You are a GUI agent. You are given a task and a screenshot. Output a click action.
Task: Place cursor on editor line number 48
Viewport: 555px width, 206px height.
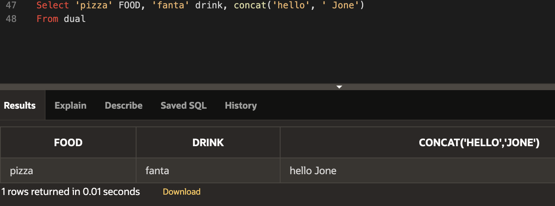coord(11,19)
